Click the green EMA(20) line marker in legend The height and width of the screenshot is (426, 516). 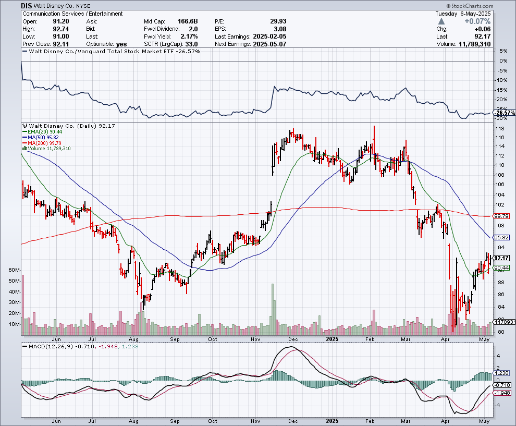[x=24, y=132]
